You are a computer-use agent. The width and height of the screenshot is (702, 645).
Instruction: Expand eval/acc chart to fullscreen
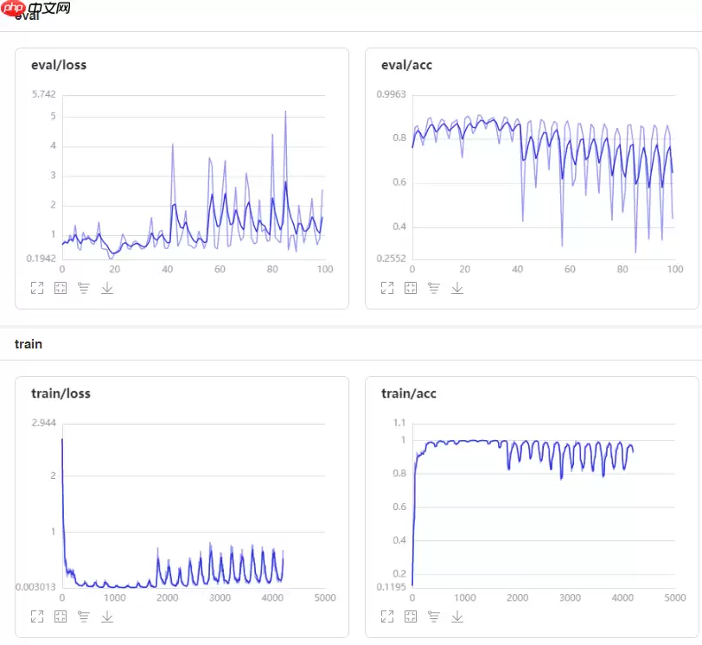[x=387, y=288]
